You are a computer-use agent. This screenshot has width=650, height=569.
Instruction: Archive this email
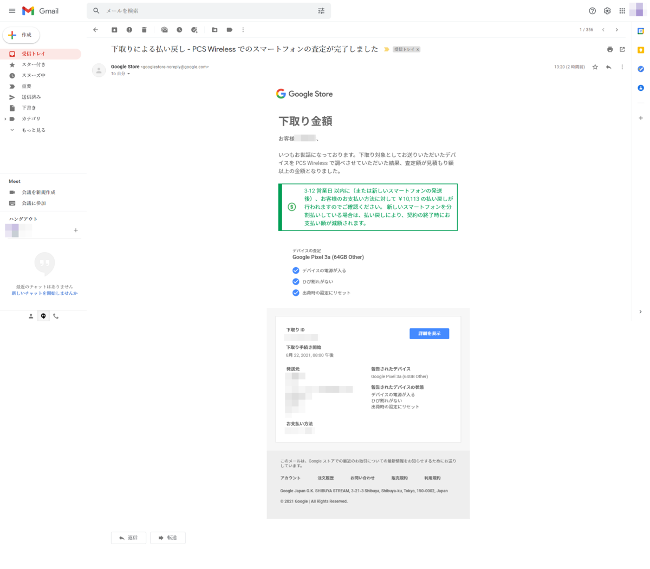(114, 30)
